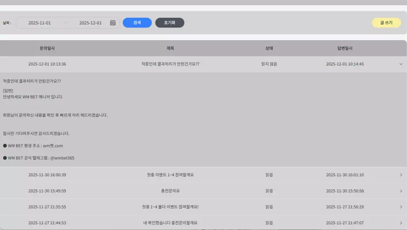Expand the 2025-11-30 16:00:39 inquiry arrow
This screenshot has width=407, height=230.
tap(401, 175)
